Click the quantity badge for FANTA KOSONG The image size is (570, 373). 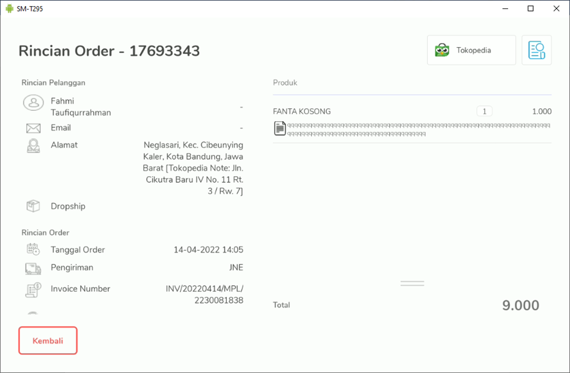click(484, 111)
